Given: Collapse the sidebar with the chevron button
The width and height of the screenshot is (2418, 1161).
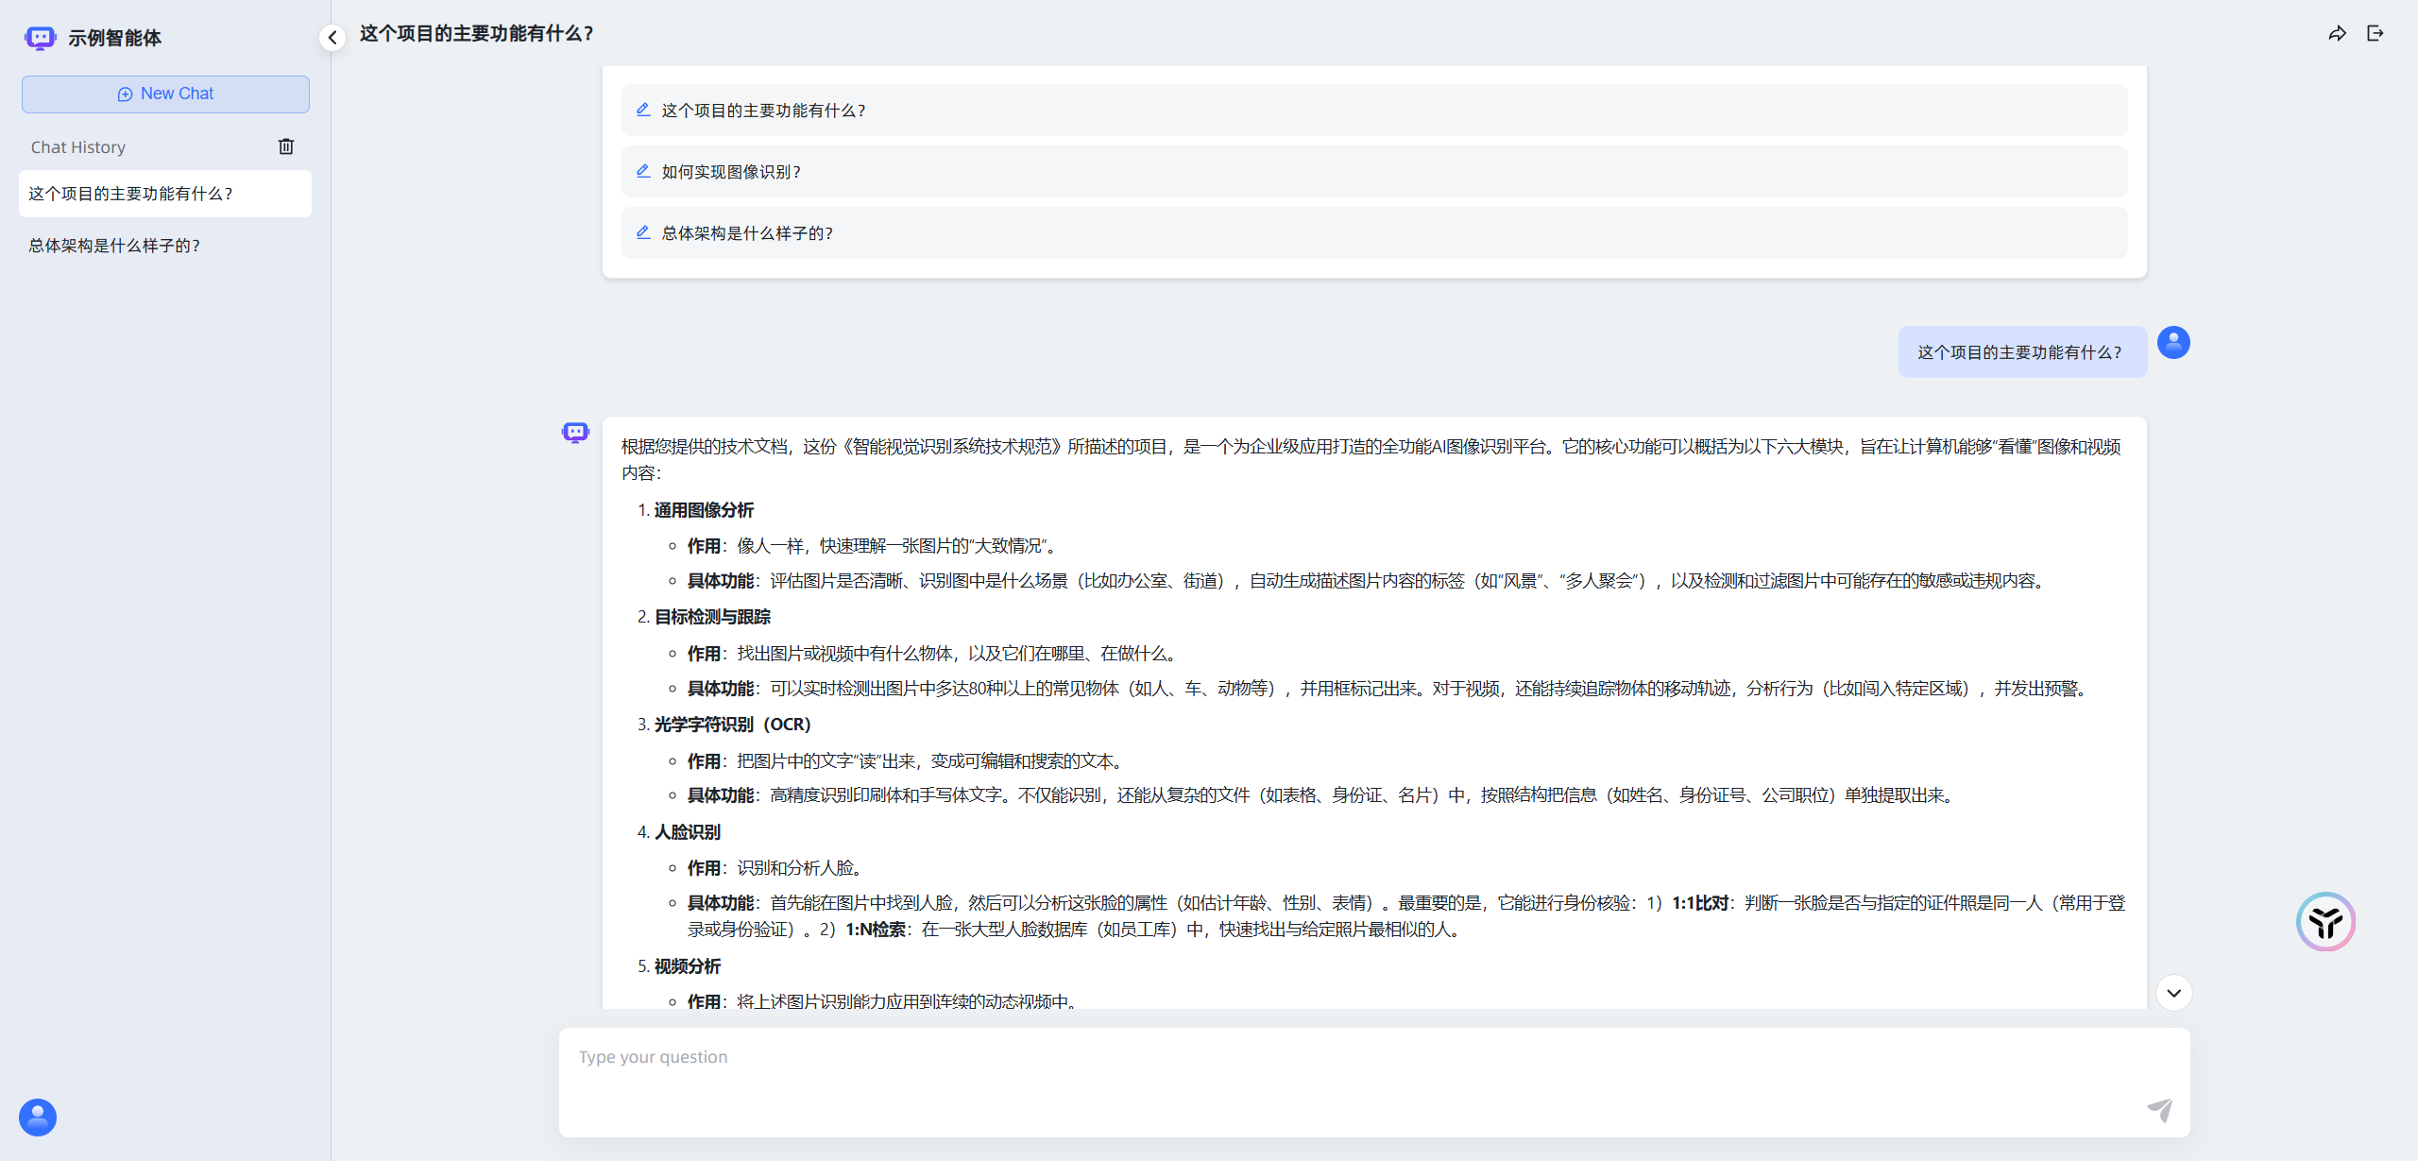Looking at the screenshot, I should click(x=332, y=38).
